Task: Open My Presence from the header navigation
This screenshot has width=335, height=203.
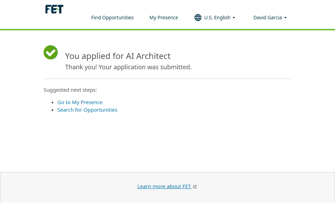Action: point(164,18)
